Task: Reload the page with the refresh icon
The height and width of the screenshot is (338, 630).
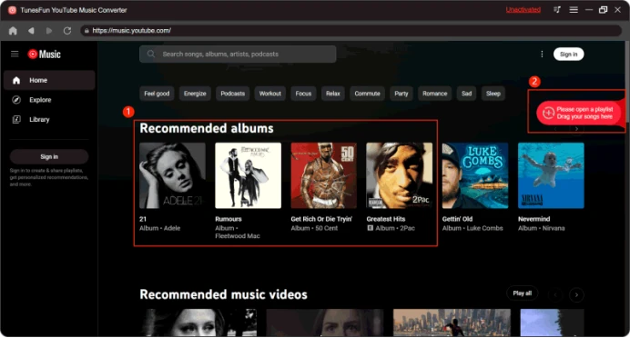Action: pos(67,31)
